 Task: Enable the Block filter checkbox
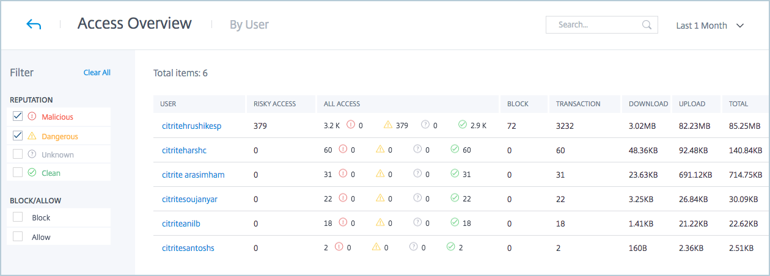tap(18, 217)
